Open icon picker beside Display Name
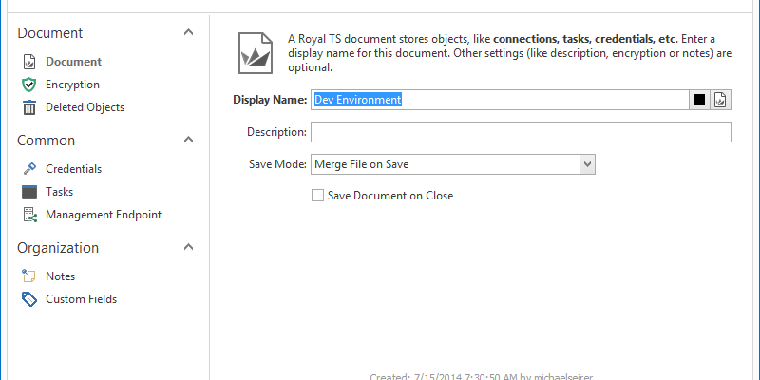Image resolution: width=760 pixels, height=380 pixels. tap(720, 100)
